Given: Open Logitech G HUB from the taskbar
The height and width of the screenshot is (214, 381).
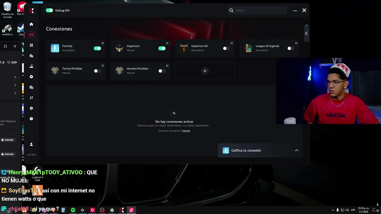Looking at the screenshot, I should [x=83, y=210].
